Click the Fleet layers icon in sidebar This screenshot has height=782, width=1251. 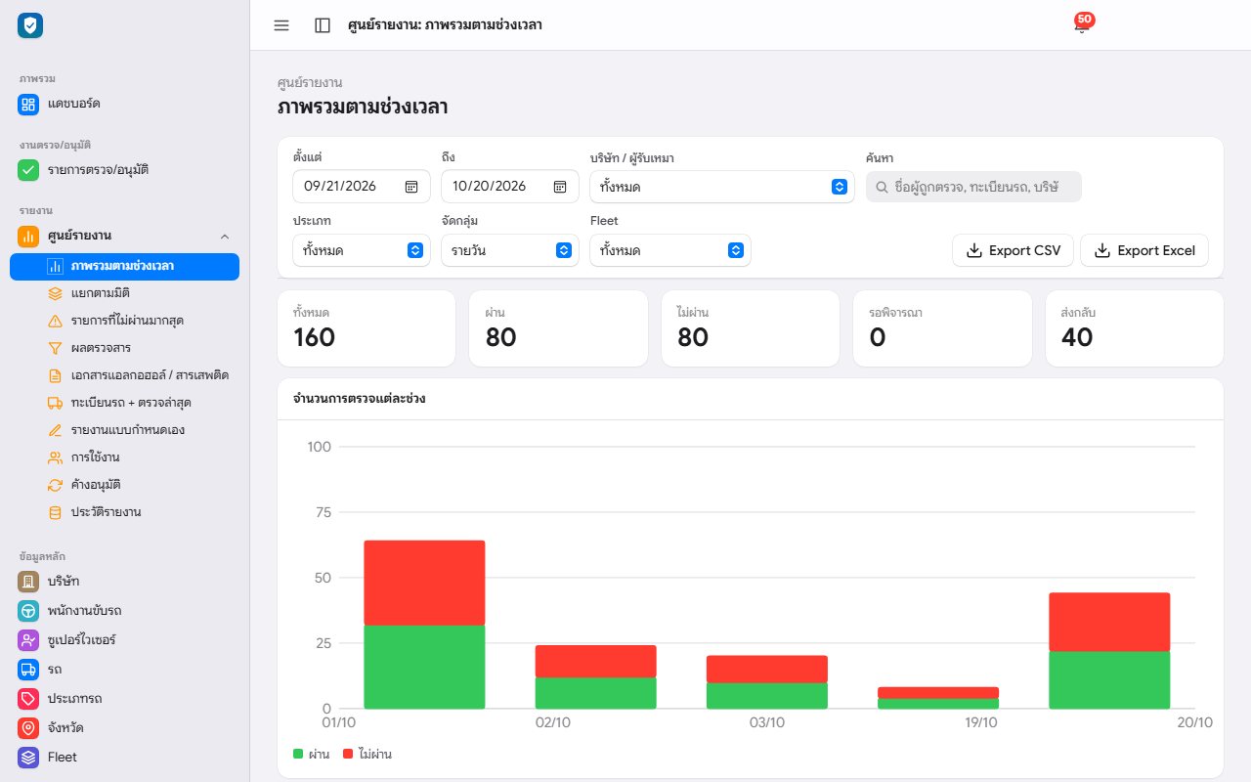coord(28,758)
